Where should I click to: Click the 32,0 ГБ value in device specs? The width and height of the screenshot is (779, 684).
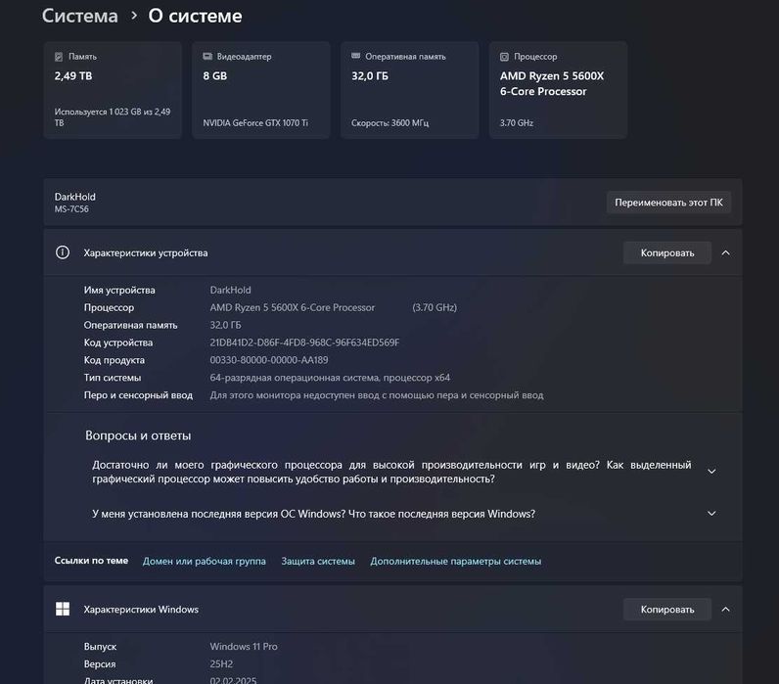[225, 325]
